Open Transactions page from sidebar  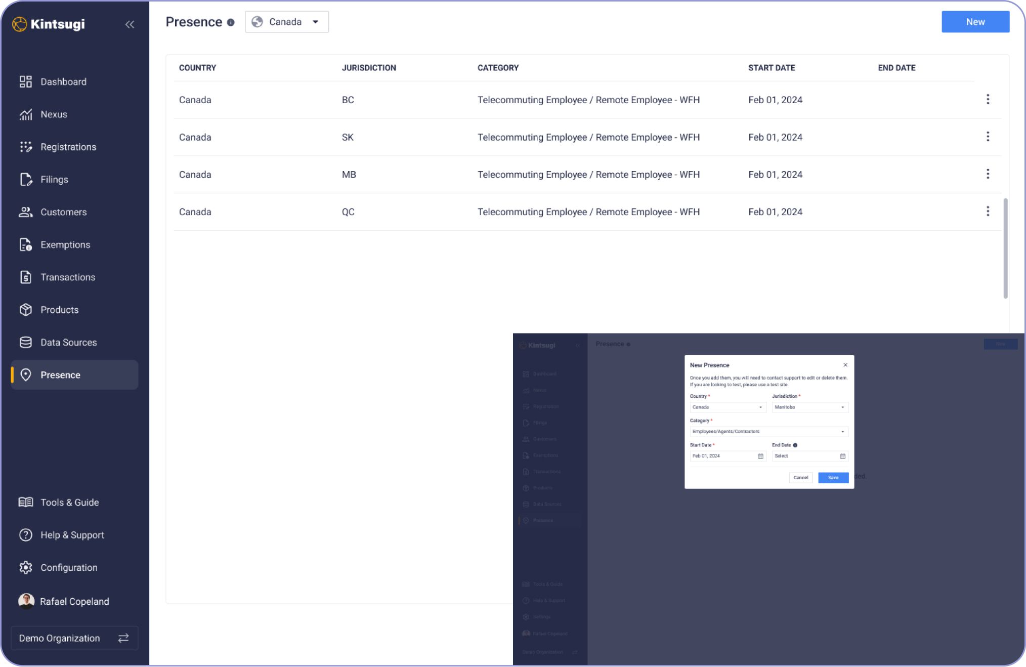(68, 277)
